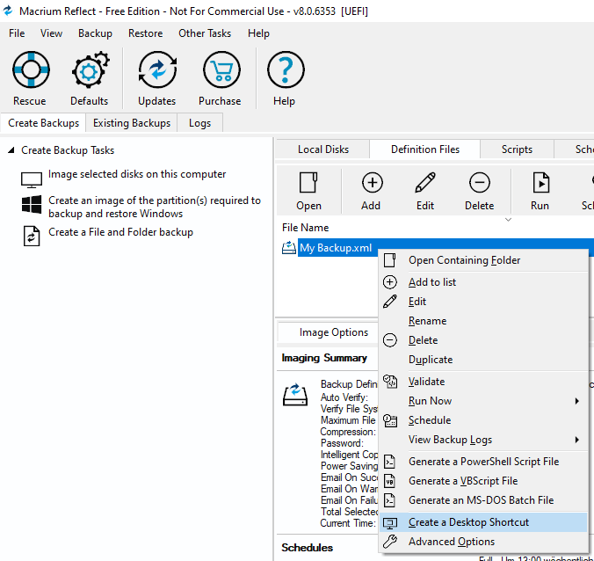Click Image selected disks on this computer
The image size is (594, 561).
137,175
